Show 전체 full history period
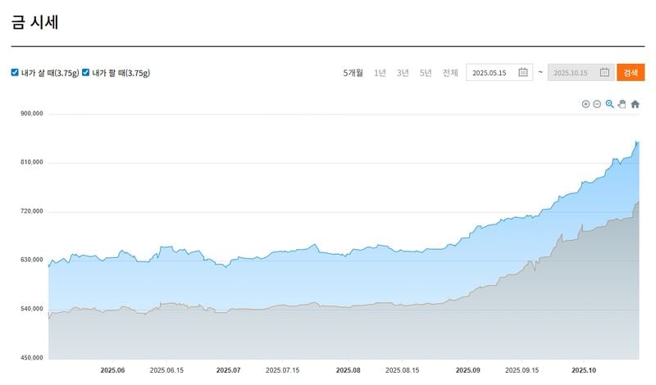The image size is (656, 385). click(450, 73)
